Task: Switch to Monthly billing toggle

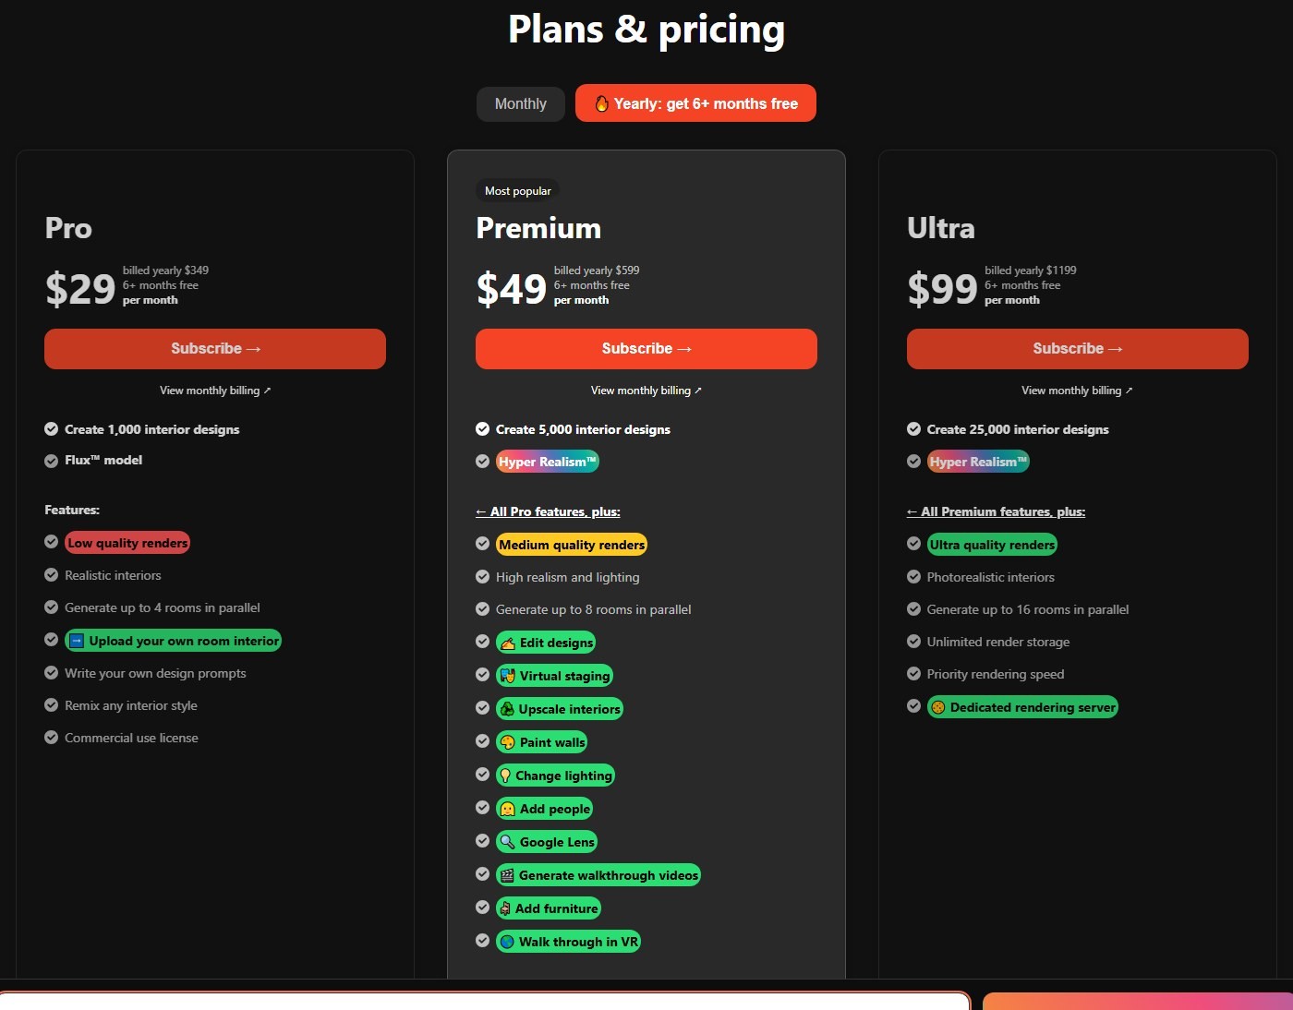Action: [x=521, y=103]
